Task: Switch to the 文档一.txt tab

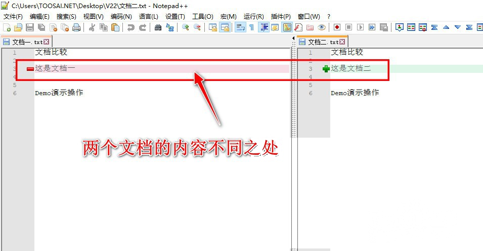Action: [26, 42]
